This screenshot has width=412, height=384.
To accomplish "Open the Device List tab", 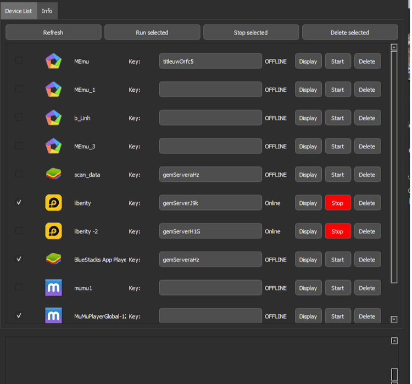I will coord(19,11).
